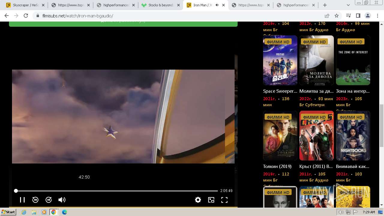Mute the video player volume
Image resolution: width=384 pixels, height=216 pixels.
[62, 200]
